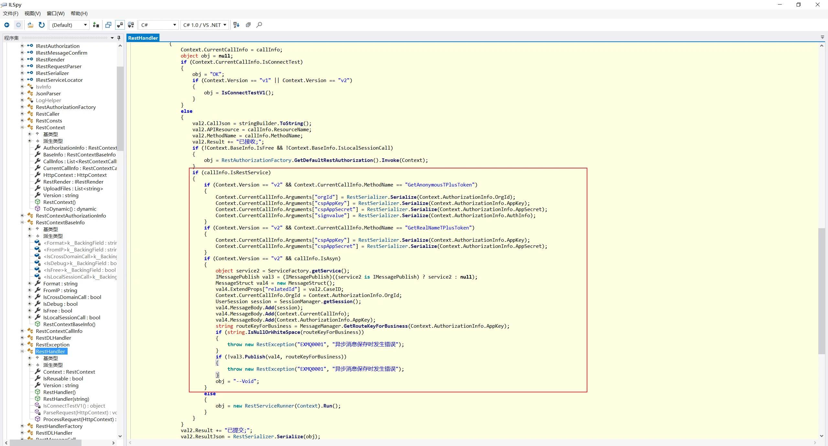828x446 pixels.
Task: Open the C# language dropdown
Action: (158, 25)
